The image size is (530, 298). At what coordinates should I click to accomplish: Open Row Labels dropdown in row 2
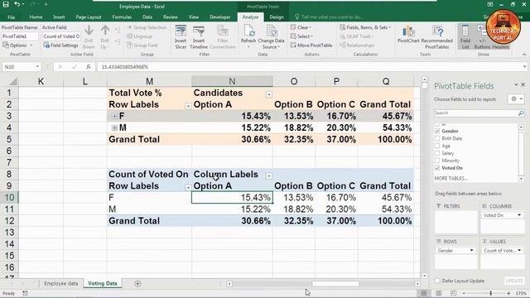pos(188,106)
